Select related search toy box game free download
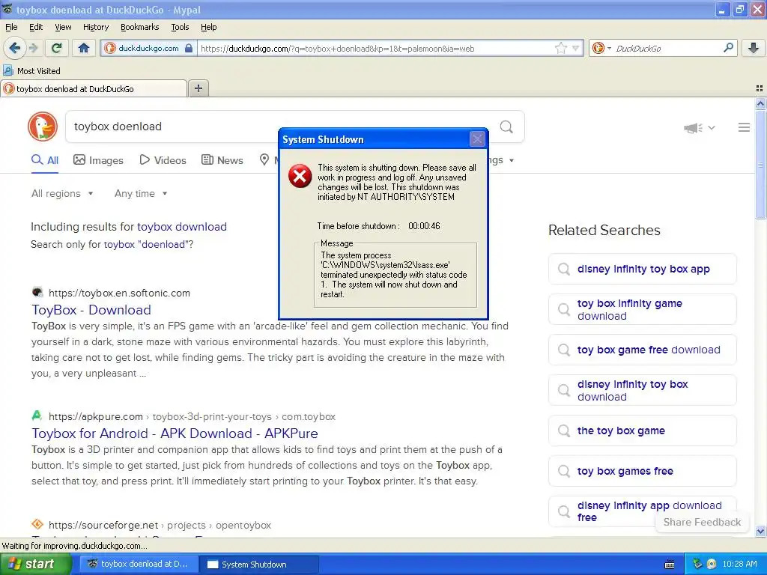This screenshot has width=767, height=575. click(642, 350)
